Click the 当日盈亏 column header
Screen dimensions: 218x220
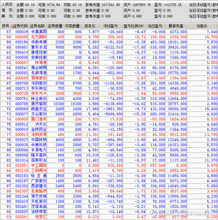(x=155, y=26)
